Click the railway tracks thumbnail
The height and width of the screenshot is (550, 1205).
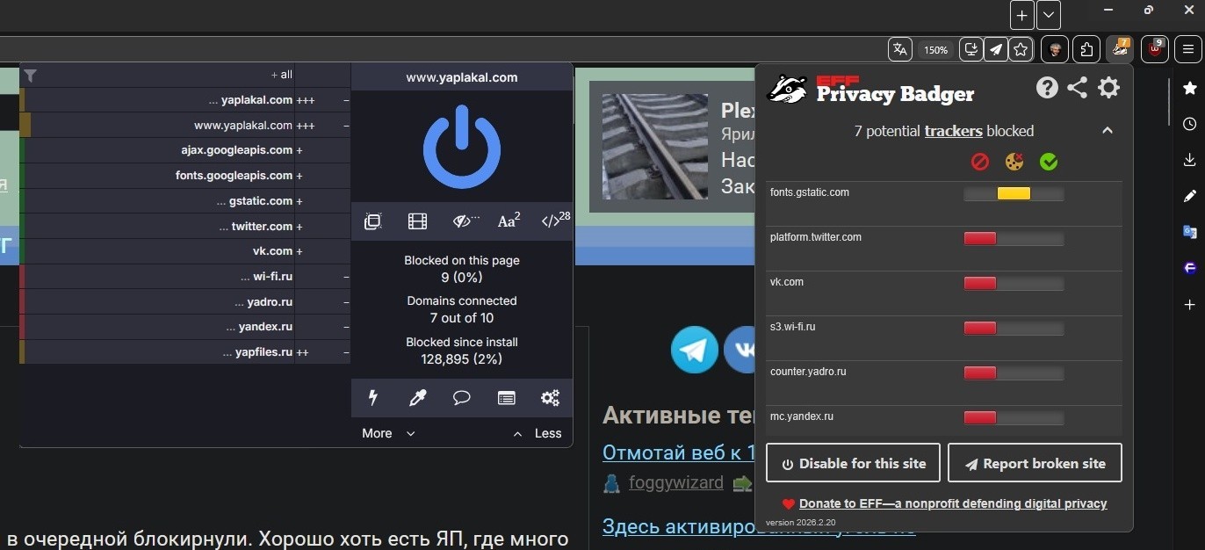tap(654, 147)
